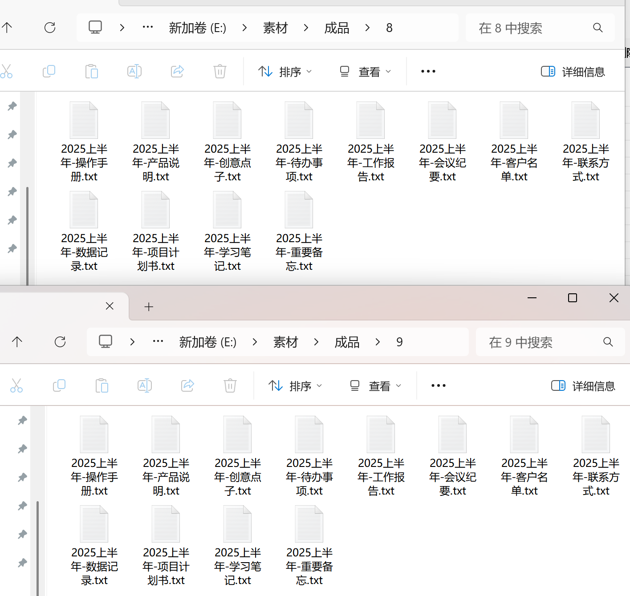Click the Share icon in folder 9 toolbar

[187, 385]
